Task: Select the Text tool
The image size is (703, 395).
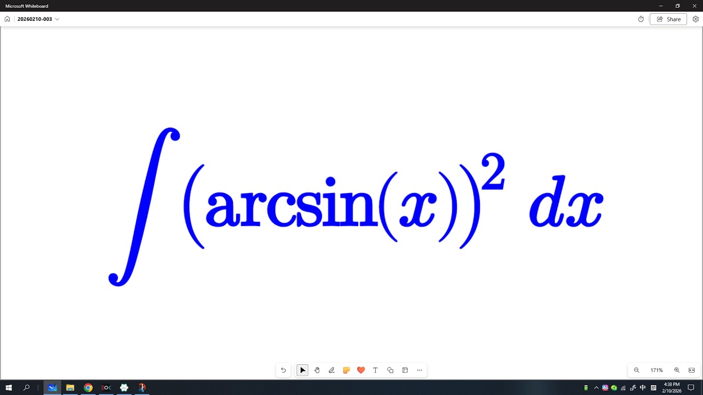Action: pos(376,370)
